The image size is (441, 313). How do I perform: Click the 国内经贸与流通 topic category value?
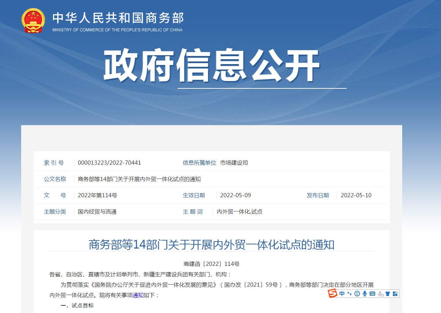click(97, 211)
